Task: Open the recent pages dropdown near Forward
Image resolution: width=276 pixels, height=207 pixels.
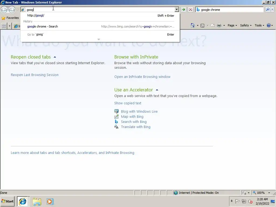Action: 18,9
